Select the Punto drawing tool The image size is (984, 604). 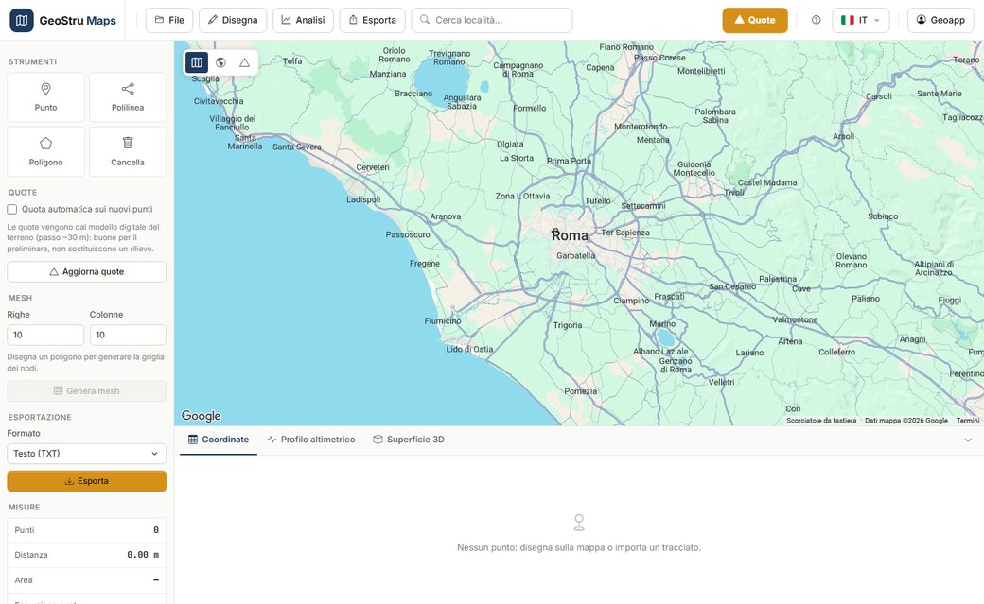click(x=45, y=97)
